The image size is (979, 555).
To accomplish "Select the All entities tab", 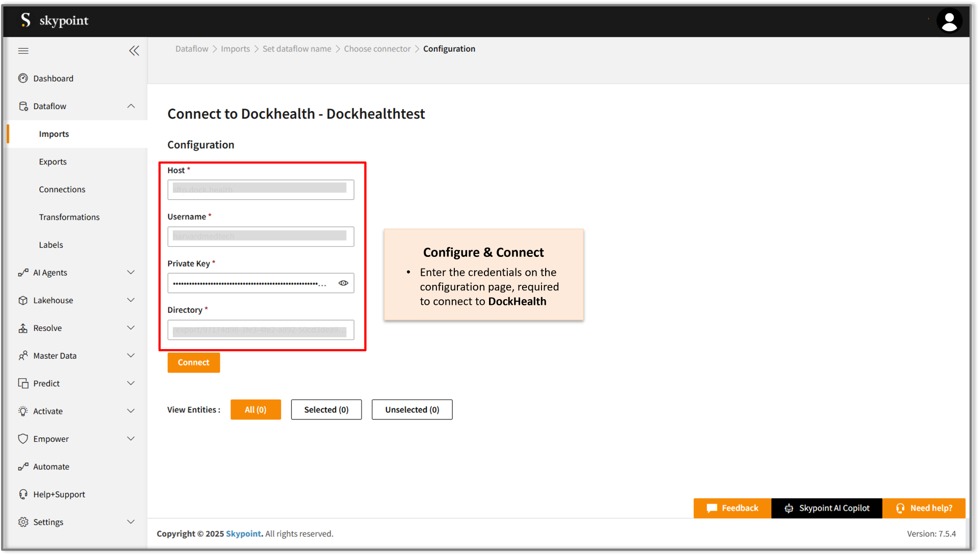I will point(255,409).
